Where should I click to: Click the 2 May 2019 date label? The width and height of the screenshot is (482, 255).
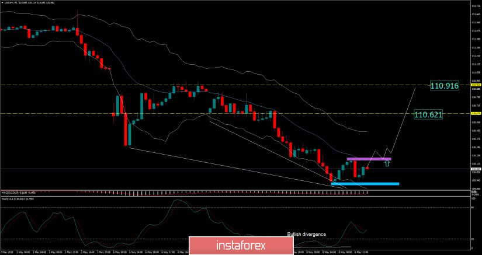pos(7,252)
